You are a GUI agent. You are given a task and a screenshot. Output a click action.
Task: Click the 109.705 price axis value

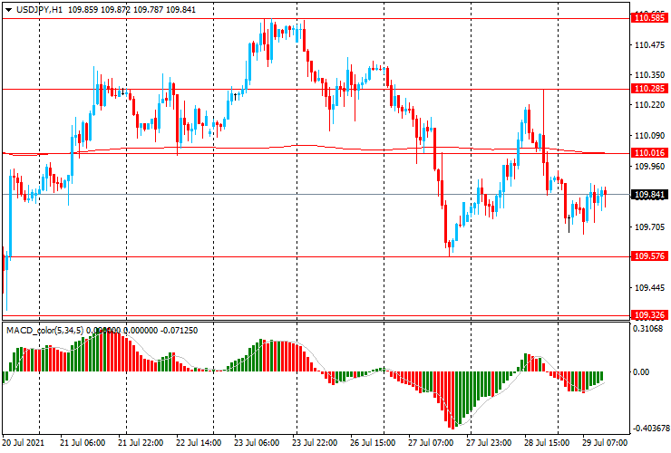pyautogui.click(x=649, y=227)
